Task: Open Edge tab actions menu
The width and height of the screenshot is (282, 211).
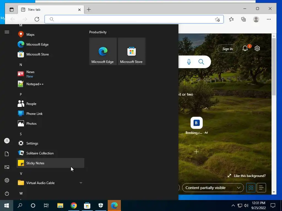Action: pyautogui.click(x=12, y=10)
